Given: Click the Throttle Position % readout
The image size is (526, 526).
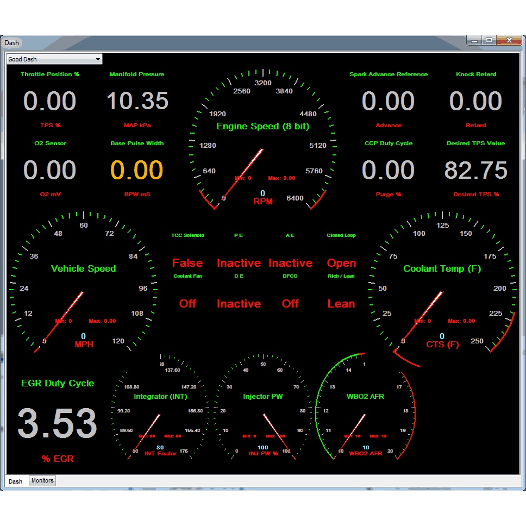Looking at the screenshot, I should 50,101.
